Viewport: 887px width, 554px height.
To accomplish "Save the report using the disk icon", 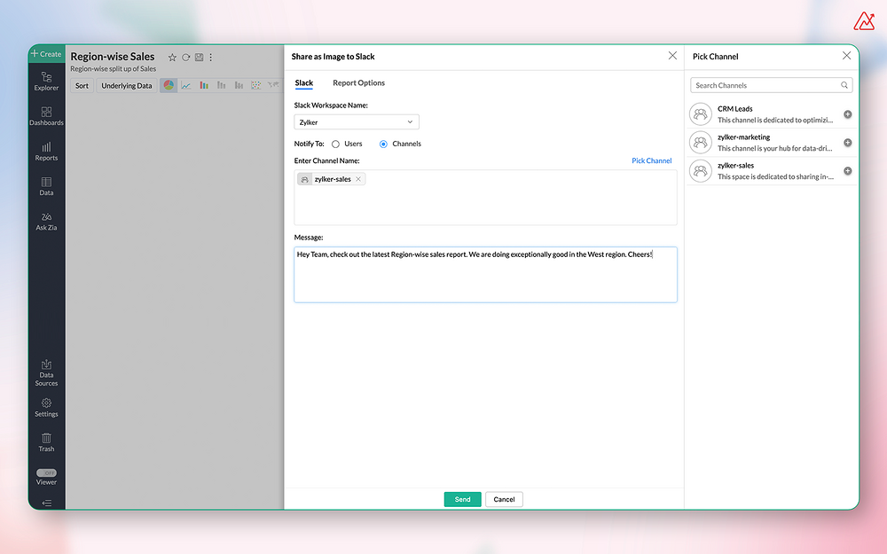I will 199,57.
